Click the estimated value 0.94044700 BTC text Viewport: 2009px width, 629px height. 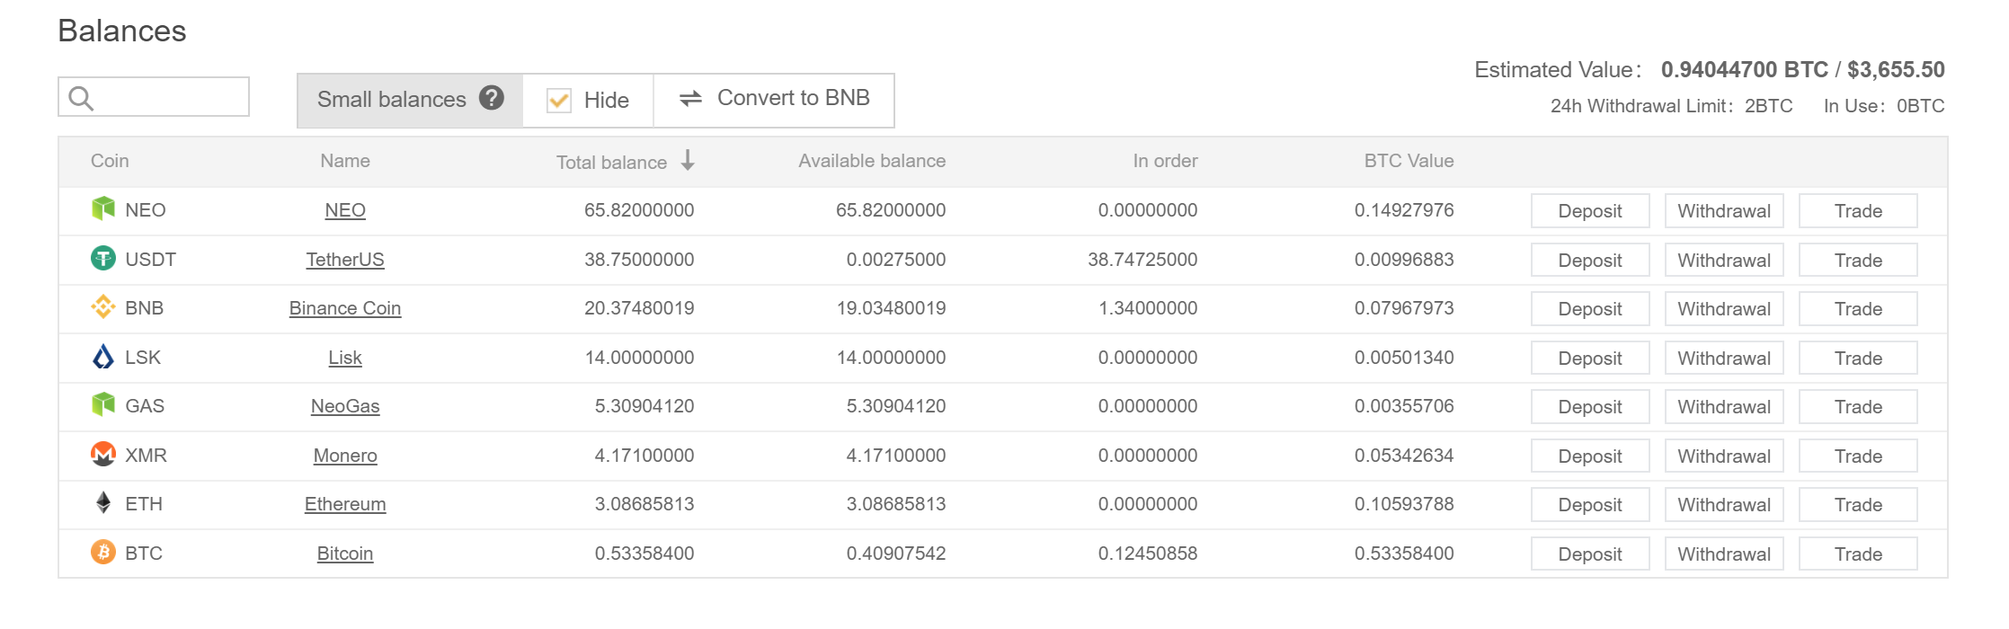coord(1745,69)
